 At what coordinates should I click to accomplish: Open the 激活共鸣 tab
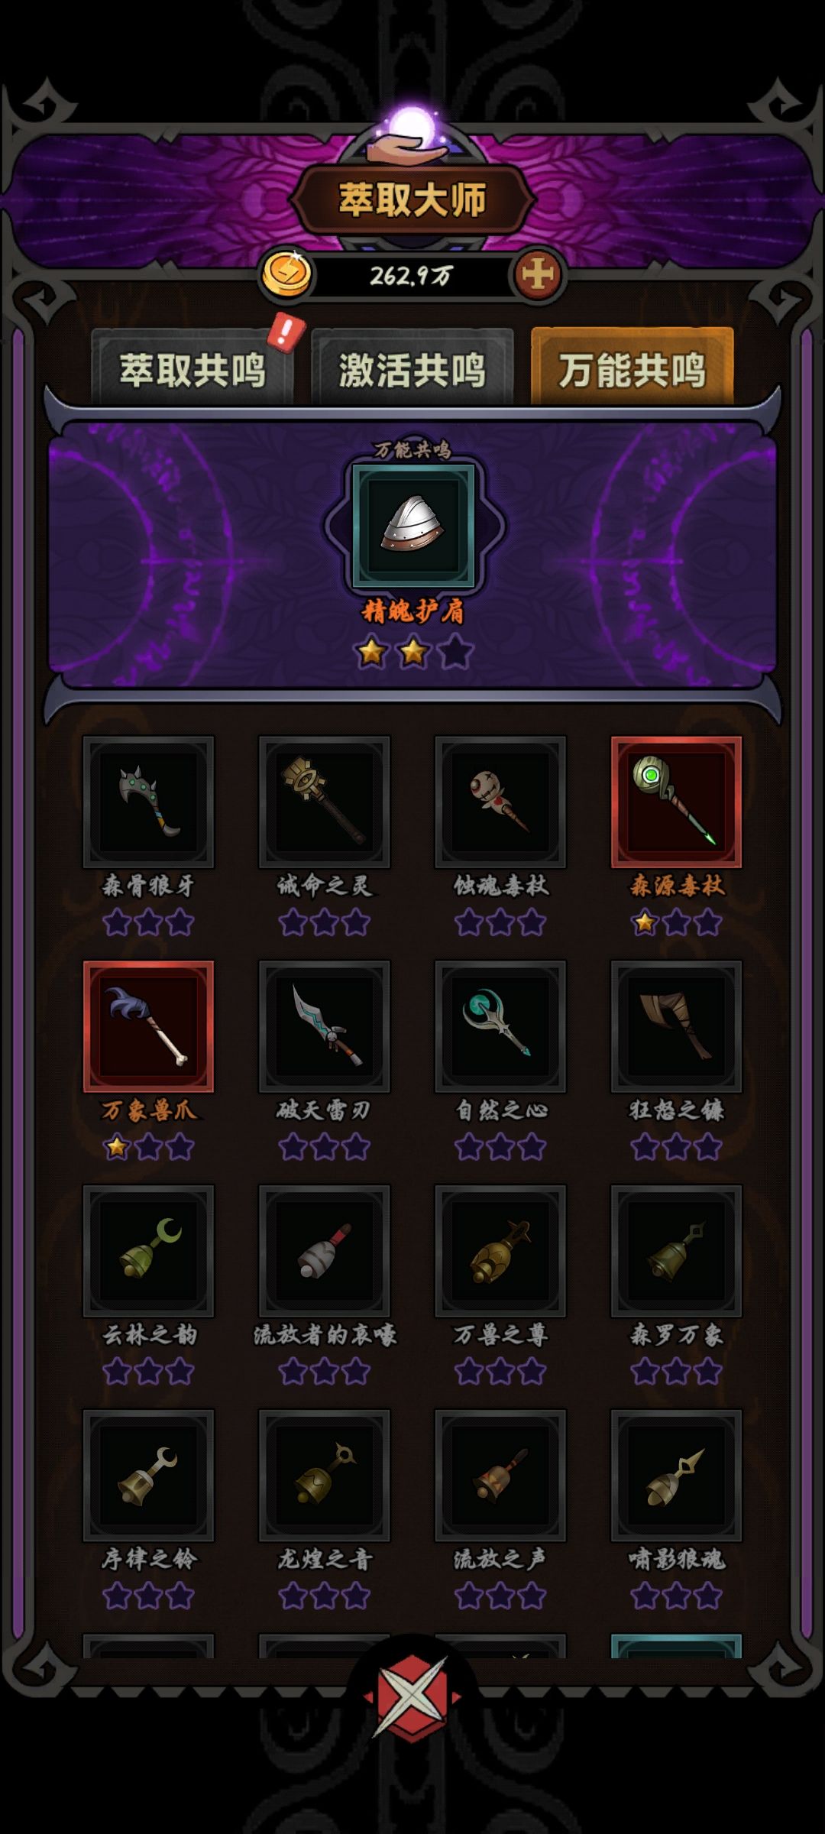click(x=412, y=368)
